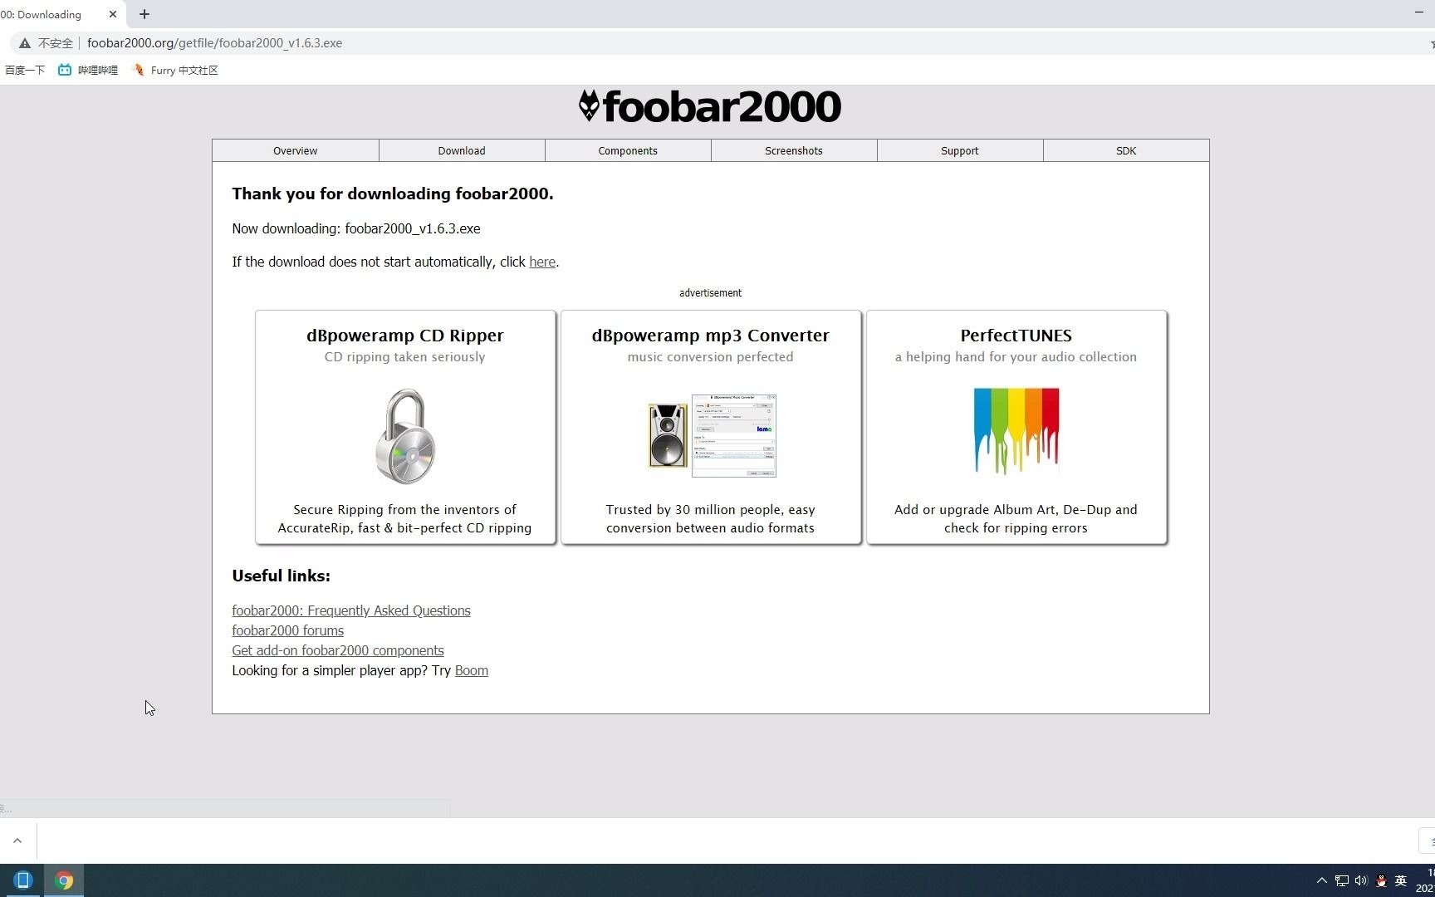This screenshot has width=1435, height=897.
Task: Open Get add-on foobar2000 components link
Action: 338,650
